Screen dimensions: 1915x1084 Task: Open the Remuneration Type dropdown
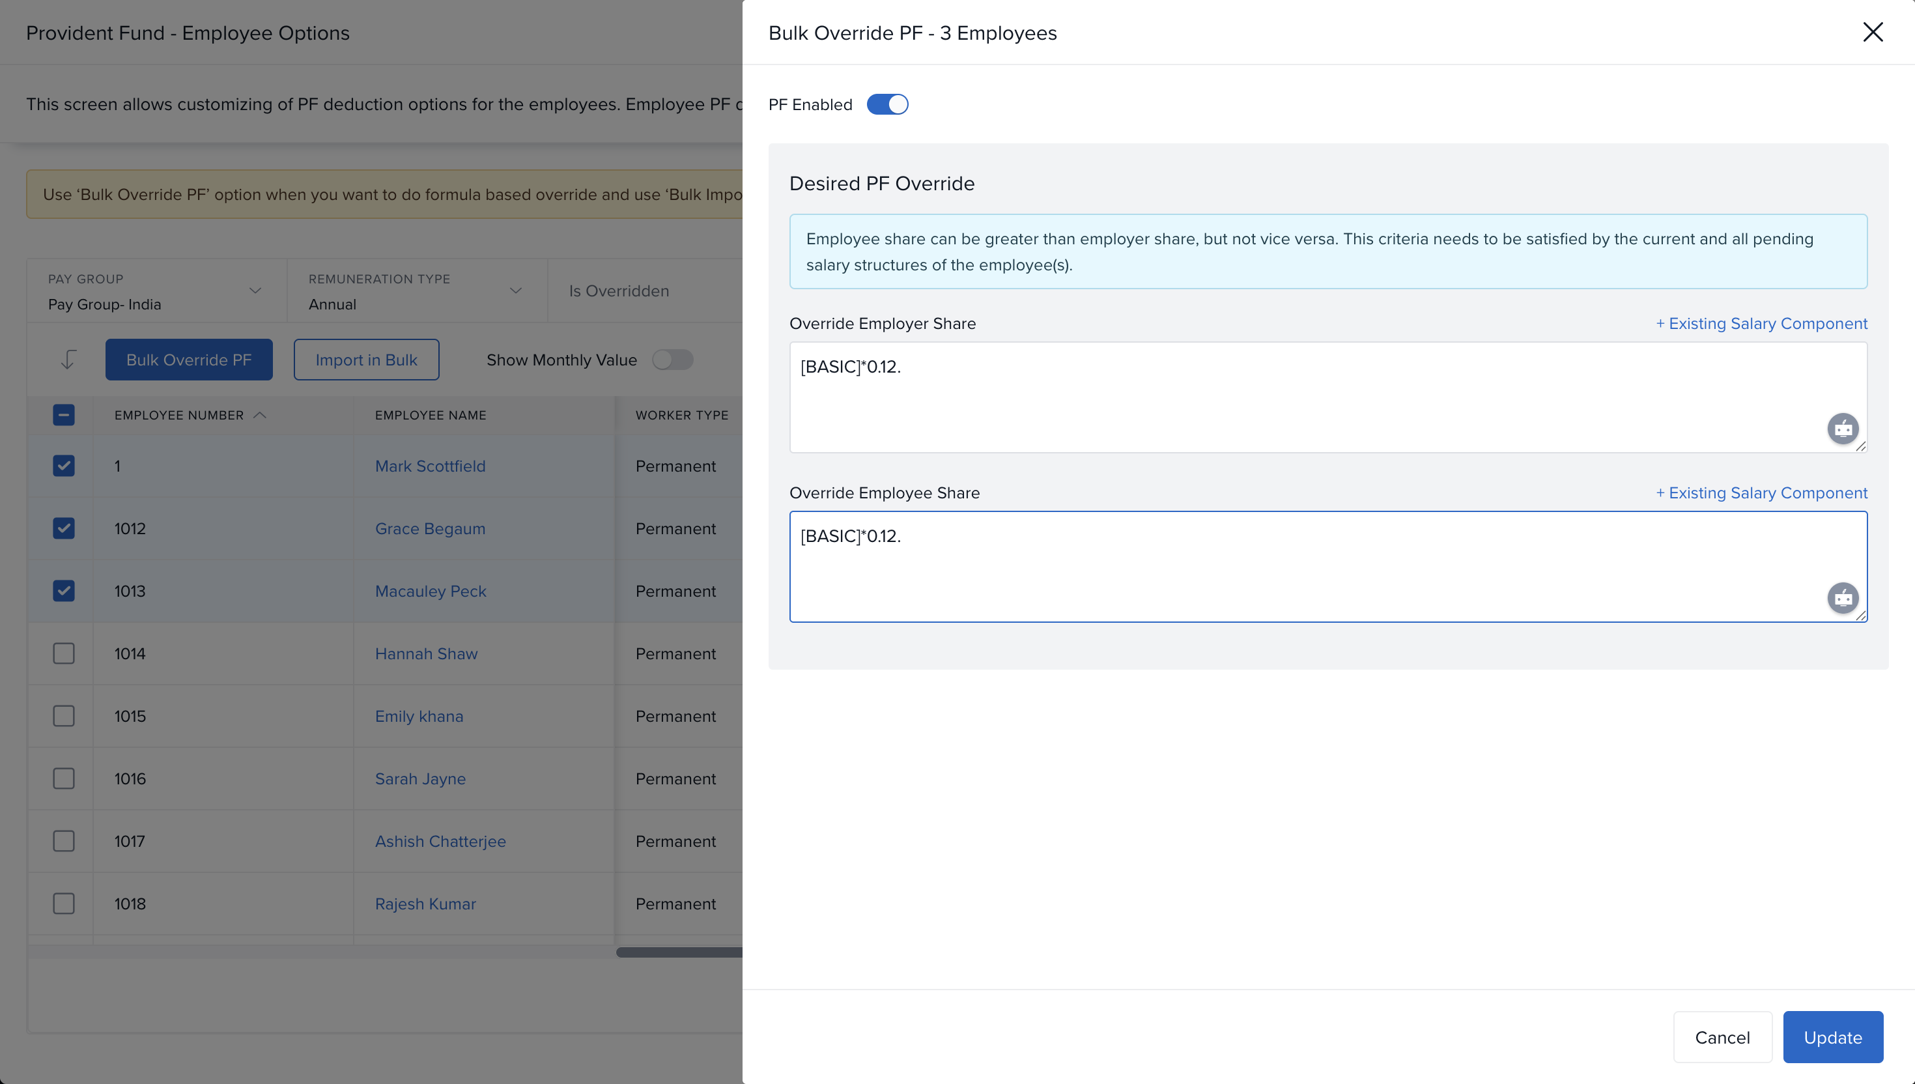pyautogui.click(x=515, y=291)
